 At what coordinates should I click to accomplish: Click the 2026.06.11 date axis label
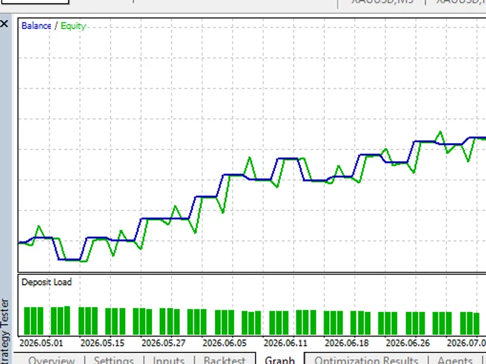point(286,343)
